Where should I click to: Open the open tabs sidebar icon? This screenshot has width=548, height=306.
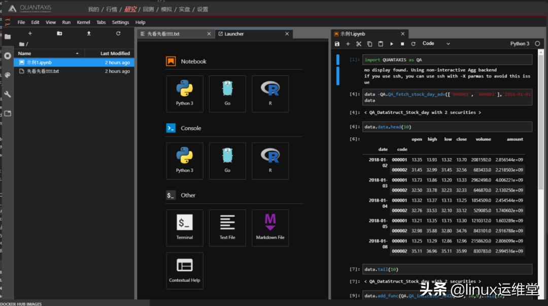[x=8, y=113]
